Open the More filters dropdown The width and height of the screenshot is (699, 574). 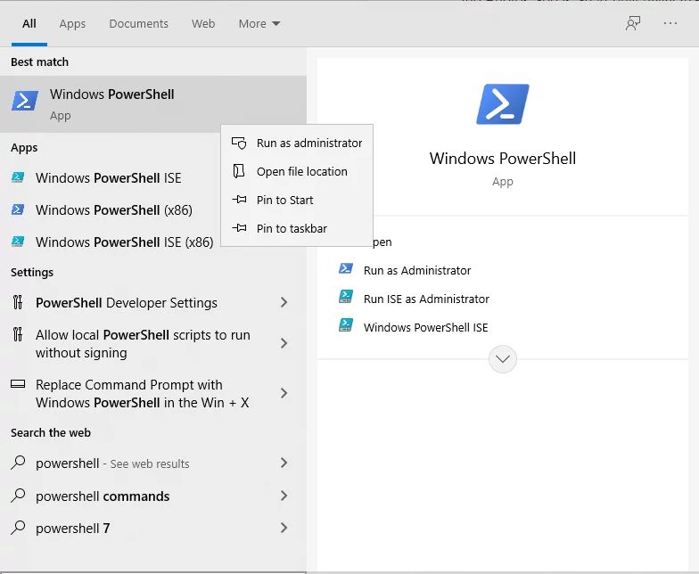259,23
